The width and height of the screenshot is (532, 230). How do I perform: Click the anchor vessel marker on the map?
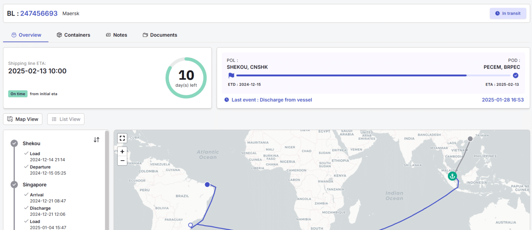pyautogui.click(x=452, y=176)
